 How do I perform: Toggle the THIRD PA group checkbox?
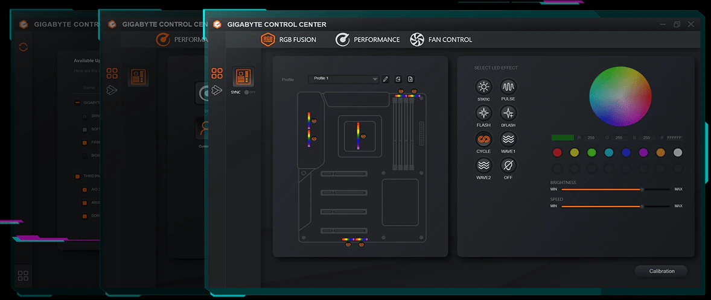[x=77, y=177]
